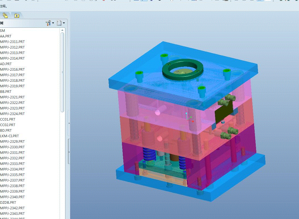This screenshot has height=219, width=299.
Task: Select MPPJ-2342.PRT in the model tree
Action: (12, 208)
